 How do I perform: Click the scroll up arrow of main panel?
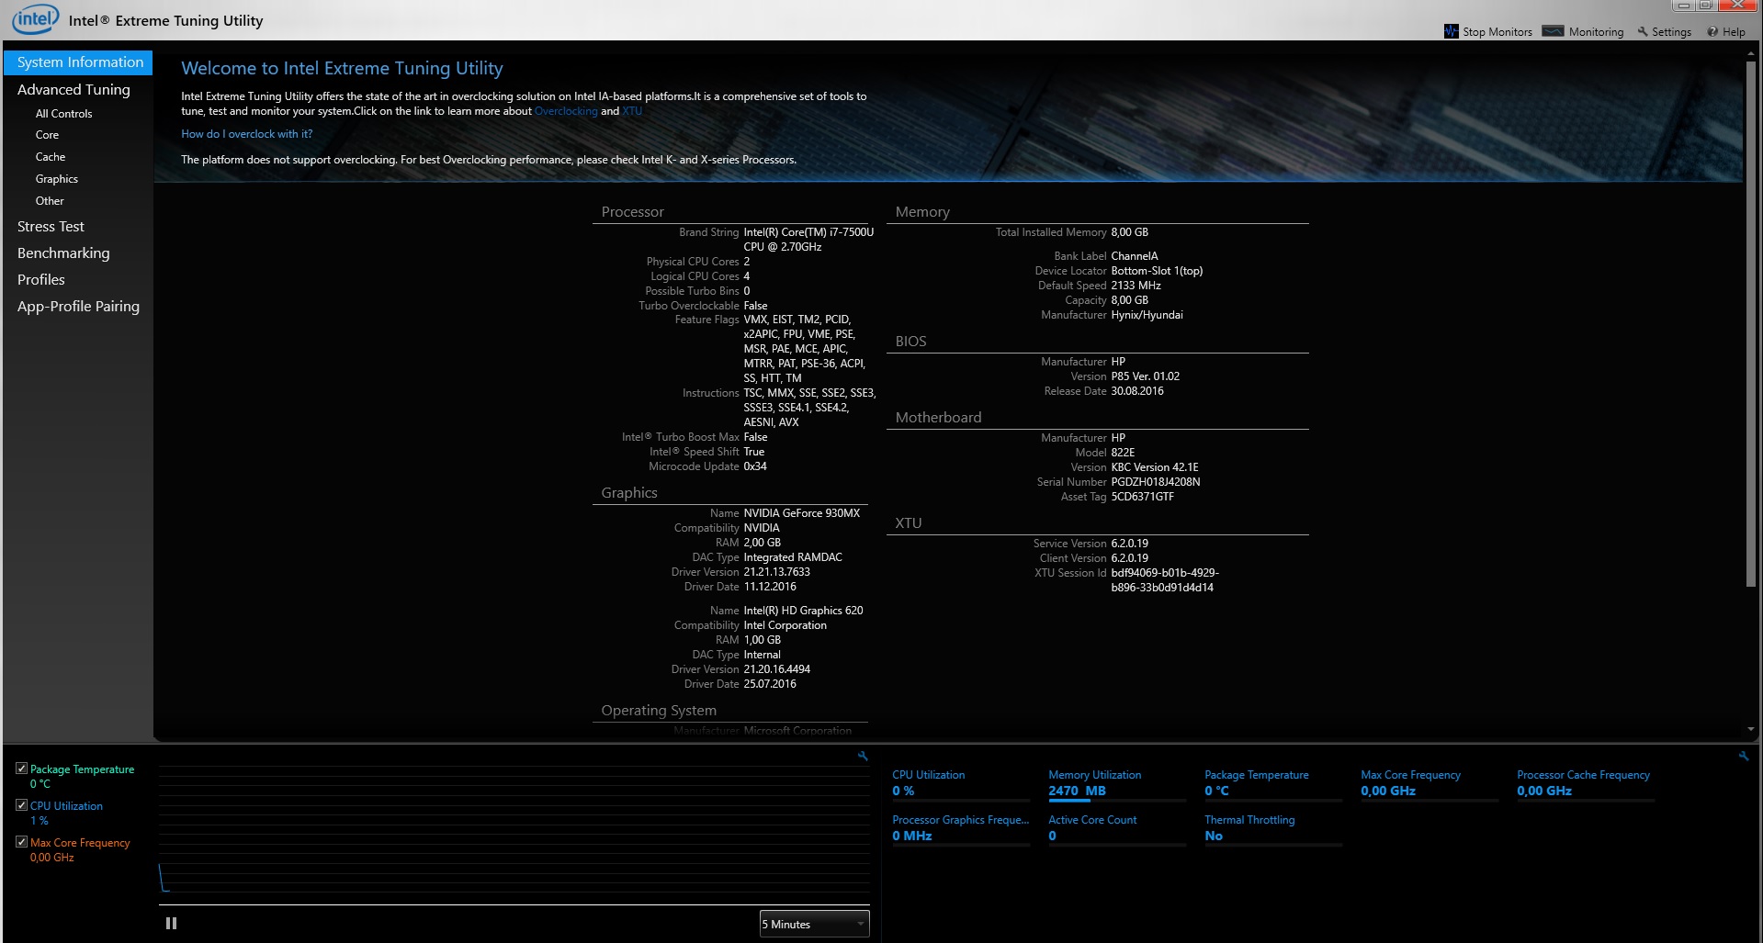1751,53
